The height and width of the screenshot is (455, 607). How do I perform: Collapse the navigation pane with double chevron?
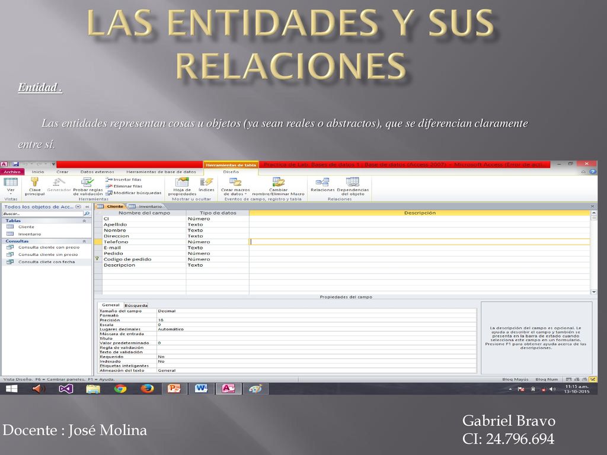pos(88,207)
